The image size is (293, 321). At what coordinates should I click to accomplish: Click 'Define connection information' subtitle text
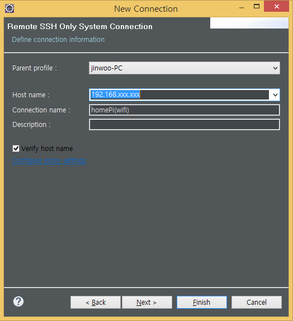coord(58,40)
